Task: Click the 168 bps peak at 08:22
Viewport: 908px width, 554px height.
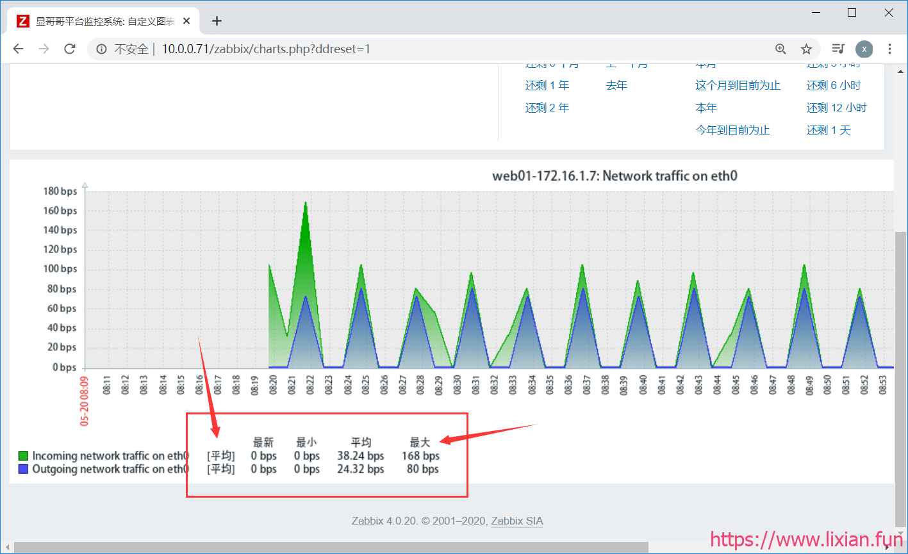Action: coord(306,203)
